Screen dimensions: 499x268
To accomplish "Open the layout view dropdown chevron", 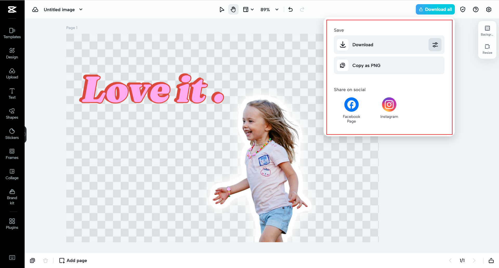I will tap(252, 9).
